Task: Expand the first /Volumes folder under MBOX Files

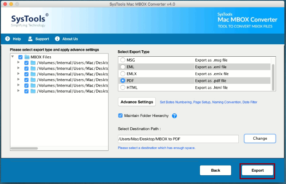Action: (18, 62)
